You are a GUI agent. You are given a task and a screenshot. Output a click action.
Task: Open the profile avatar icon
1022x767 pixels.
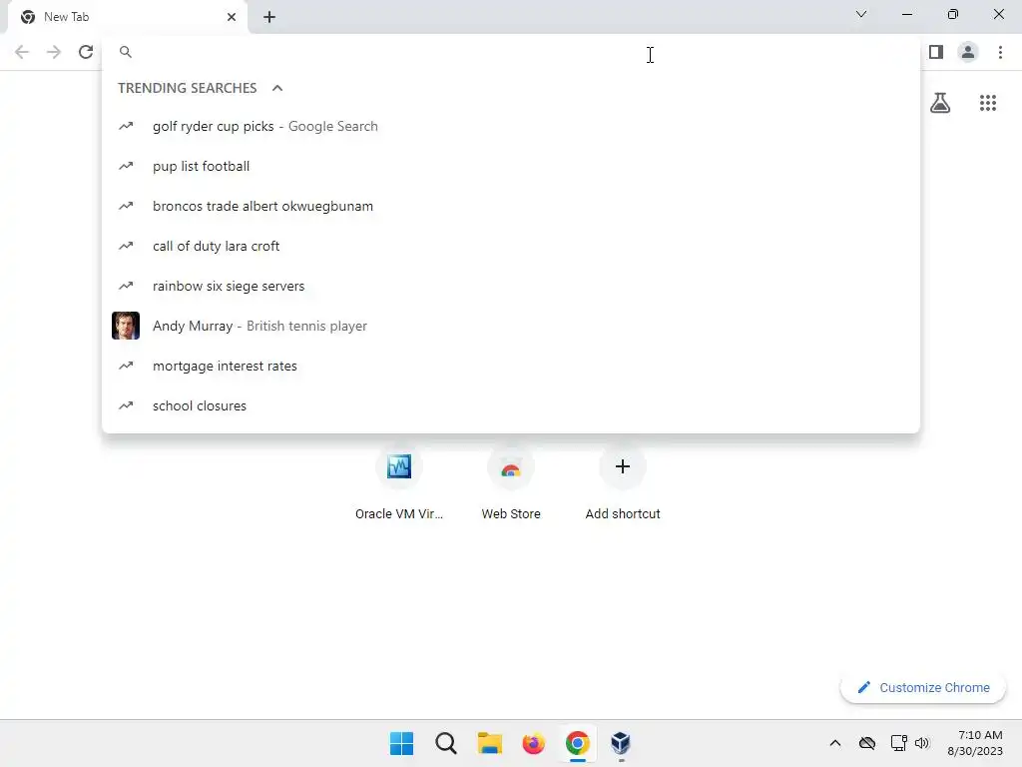tap(968, 52)
